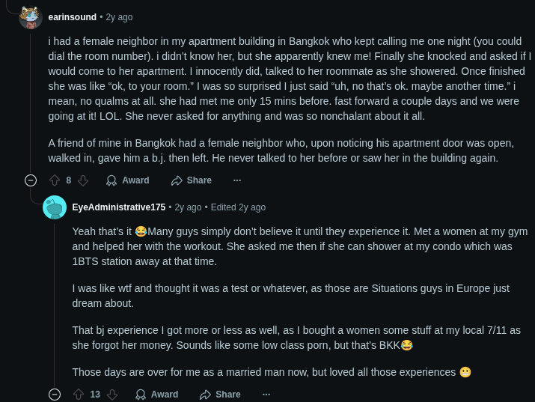
Task: Click Award icon under EyeAdministrative175's reply
Action: (141, 395)
